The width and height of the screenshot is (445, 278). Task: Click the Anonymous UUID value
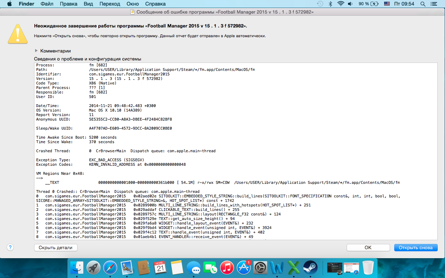point(130,119)
